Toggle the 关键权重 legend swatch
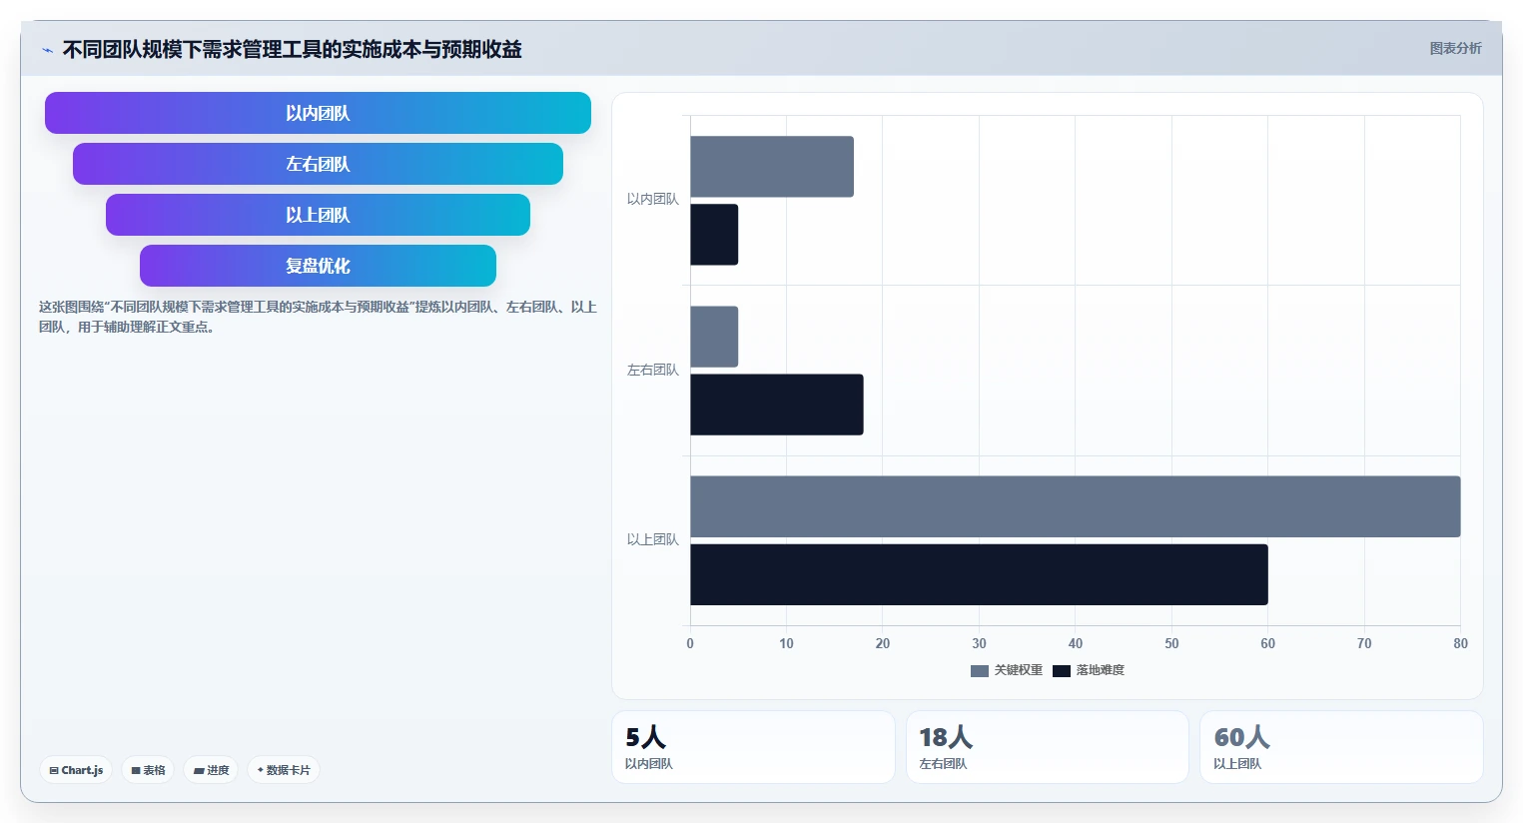The width and height of the screenshot is (1523, 823). click(x=980, y=671)
